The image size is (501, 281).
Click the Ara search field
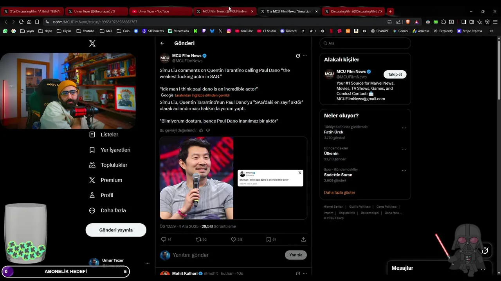pos(365,43)
